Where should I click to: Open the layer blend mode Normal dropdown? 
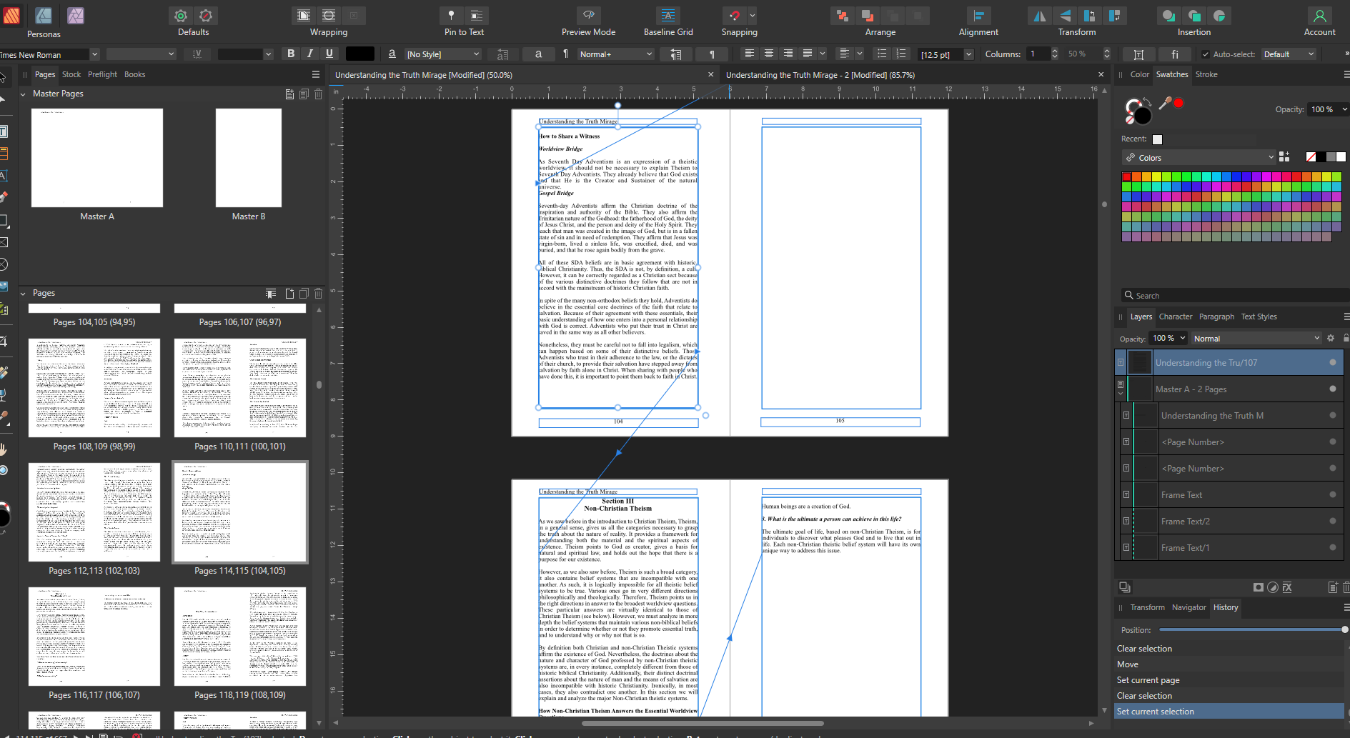point(1256,339)
